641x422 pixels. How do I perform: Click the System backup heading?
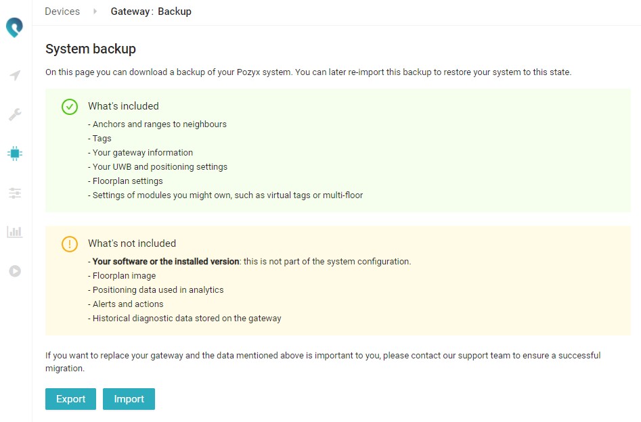[91, 49]
